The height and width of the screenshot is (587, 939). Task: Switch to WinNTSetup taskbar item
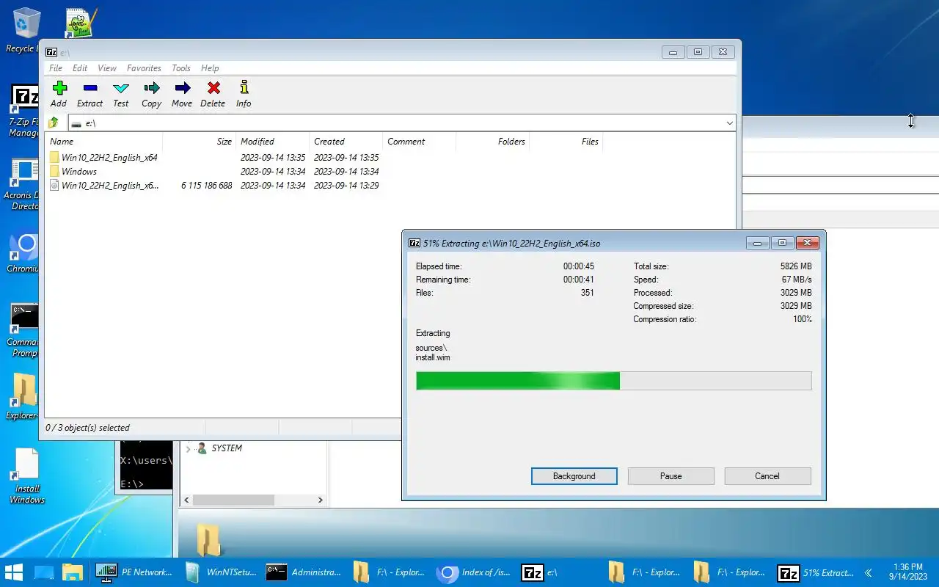pos(220,572)
